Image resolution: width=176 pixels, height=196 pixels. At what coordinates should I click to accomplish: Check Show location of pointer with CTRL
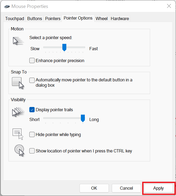[x=32, y=151]
